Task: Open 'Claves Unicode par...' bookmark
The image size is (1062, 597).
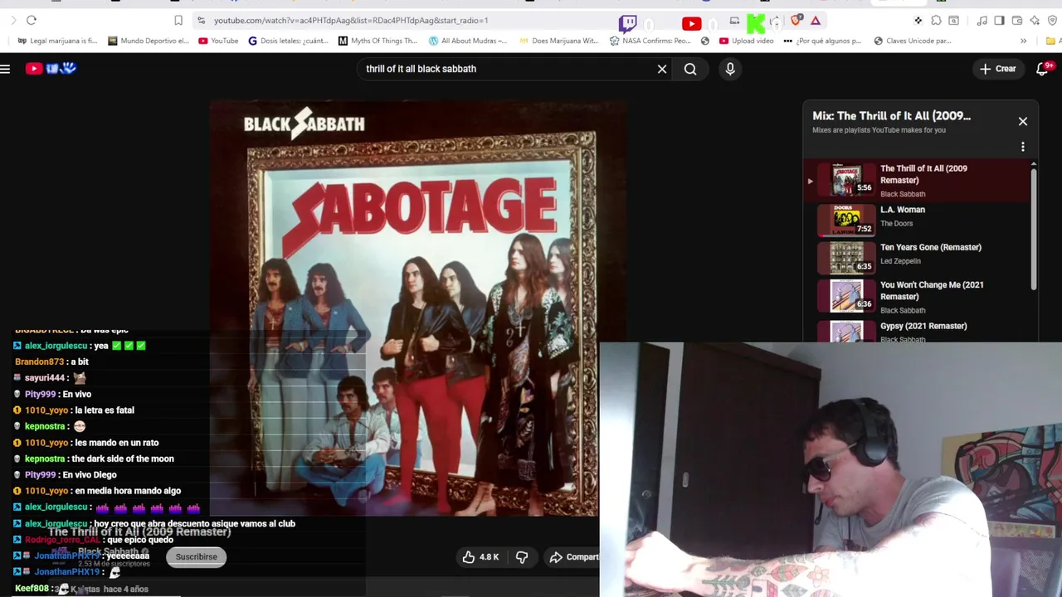Action: click(912, 41)
